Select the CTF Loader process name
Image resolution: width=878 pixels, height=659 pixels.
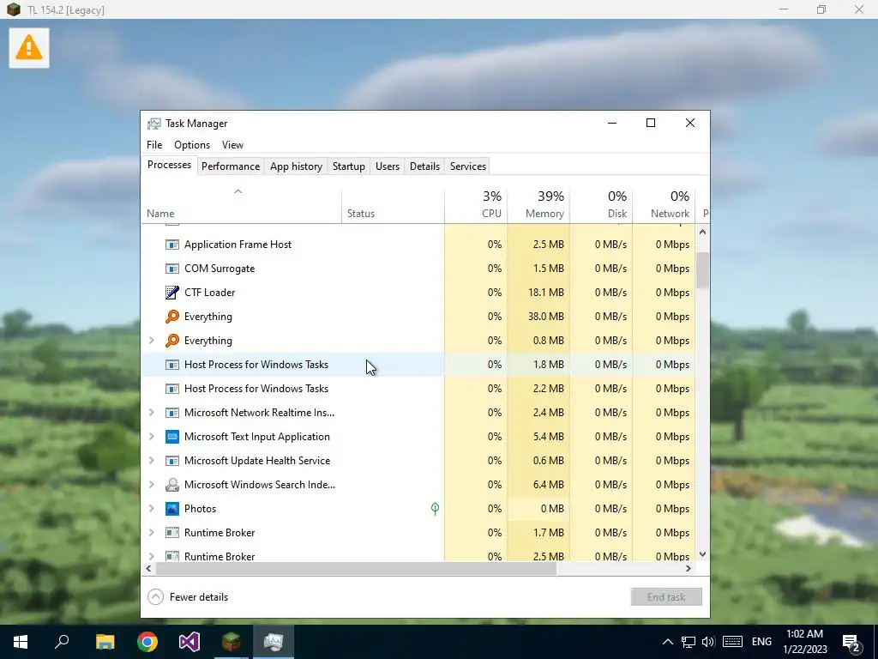click(210, 293)
